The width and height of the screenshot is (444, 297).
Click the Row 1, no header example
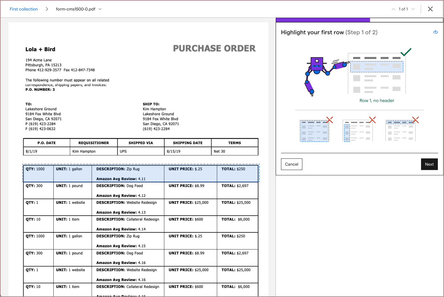tap(376, 67)
